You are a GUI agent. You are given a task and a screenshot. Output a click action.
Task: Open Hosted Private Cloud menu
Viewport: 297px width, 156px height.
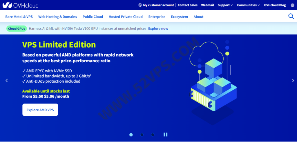126,17
